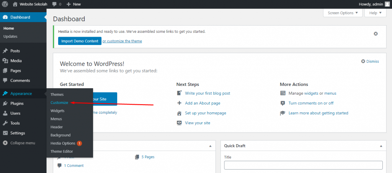This screenshot has width=392, height=173.
Task: Click the Users person icon in sidebar
Action: pos(5,113)
